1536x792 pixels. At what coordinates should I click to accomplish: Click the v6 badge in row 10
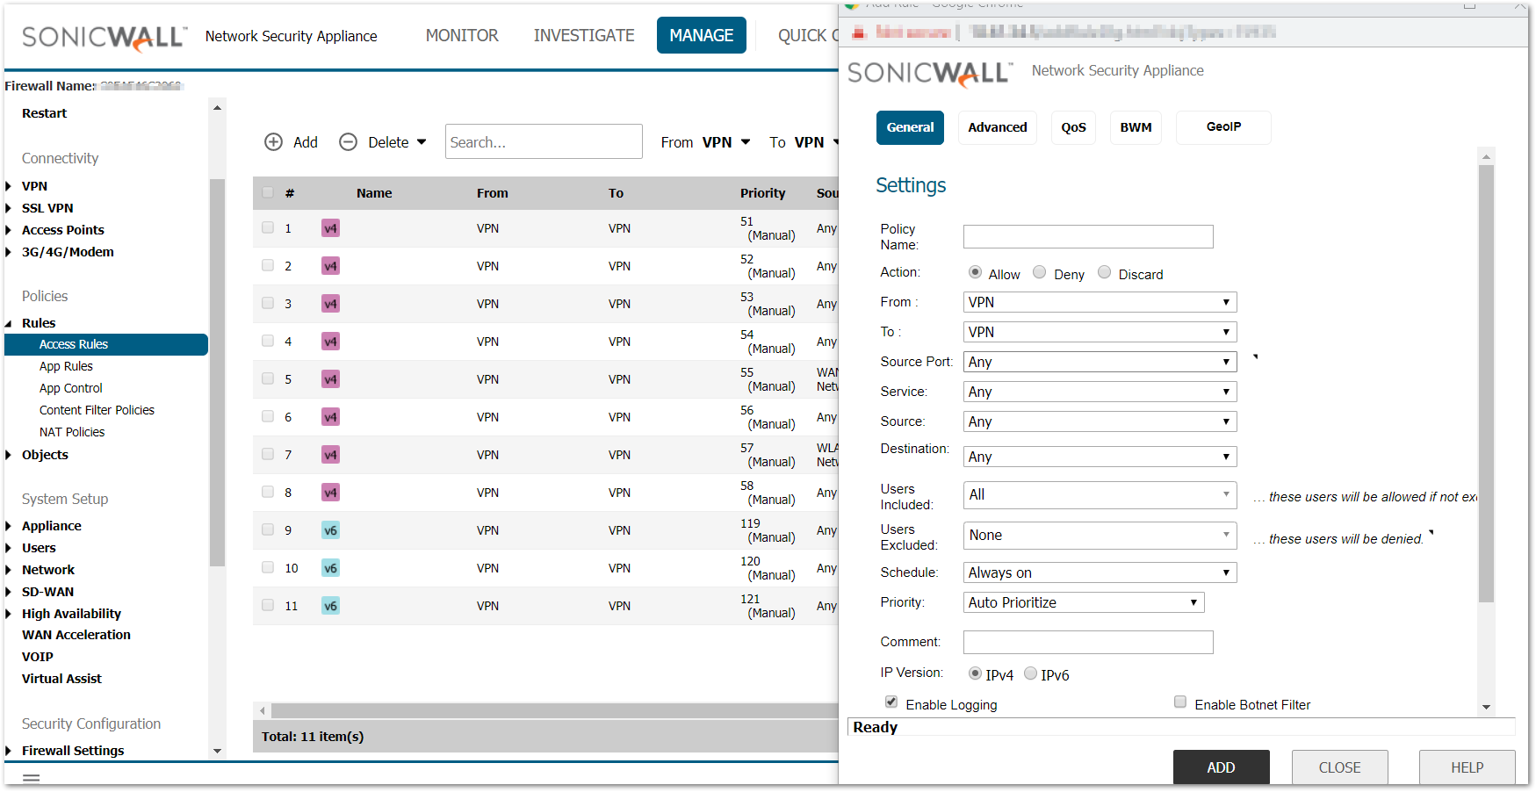(x=330, y=568)
